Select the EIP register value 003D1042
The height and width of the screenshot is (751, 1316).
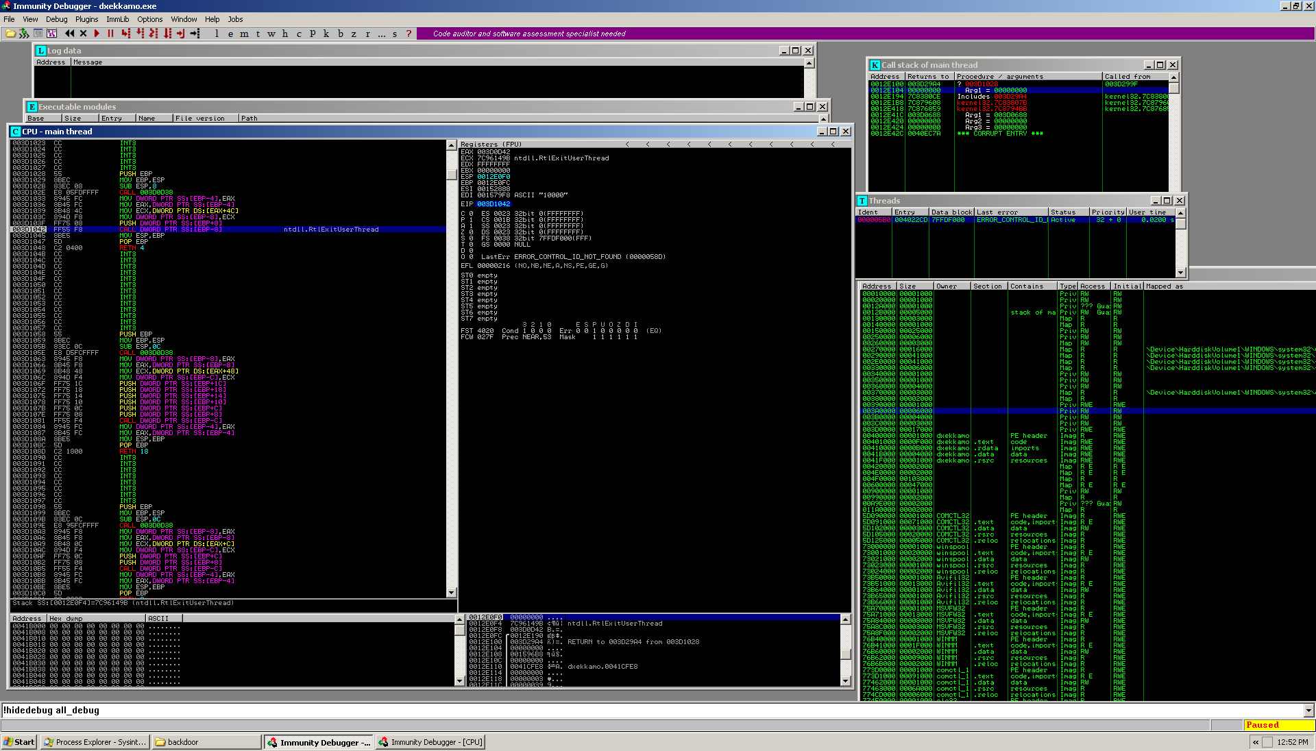[x=493, y=204]
